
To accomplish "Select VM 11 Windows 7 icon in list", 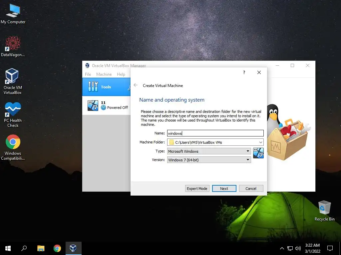I will coord(93,105).
